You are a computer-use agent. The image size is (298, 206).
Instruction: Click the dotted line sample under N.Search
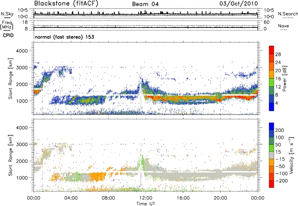pos(288,18)
